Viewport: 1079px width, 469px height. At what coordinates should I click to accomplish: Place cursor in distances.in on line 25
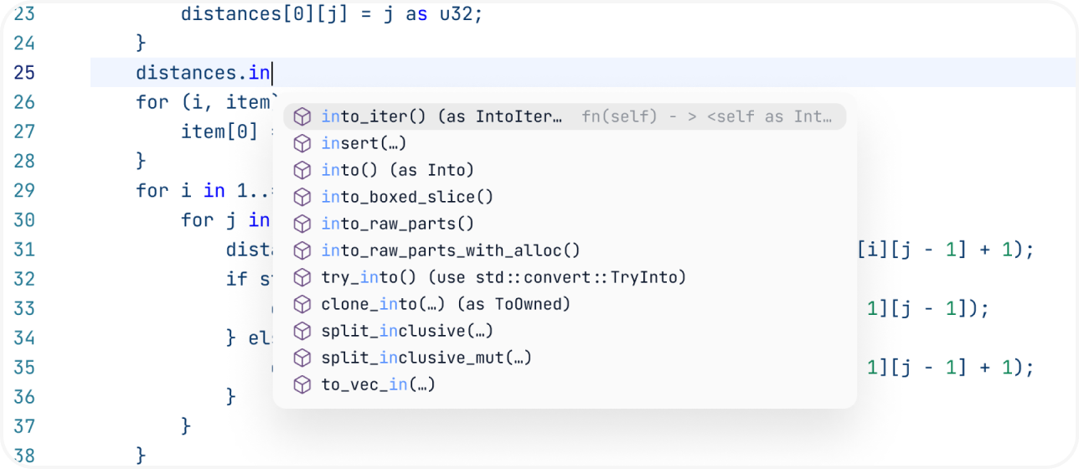coord(204,73)
